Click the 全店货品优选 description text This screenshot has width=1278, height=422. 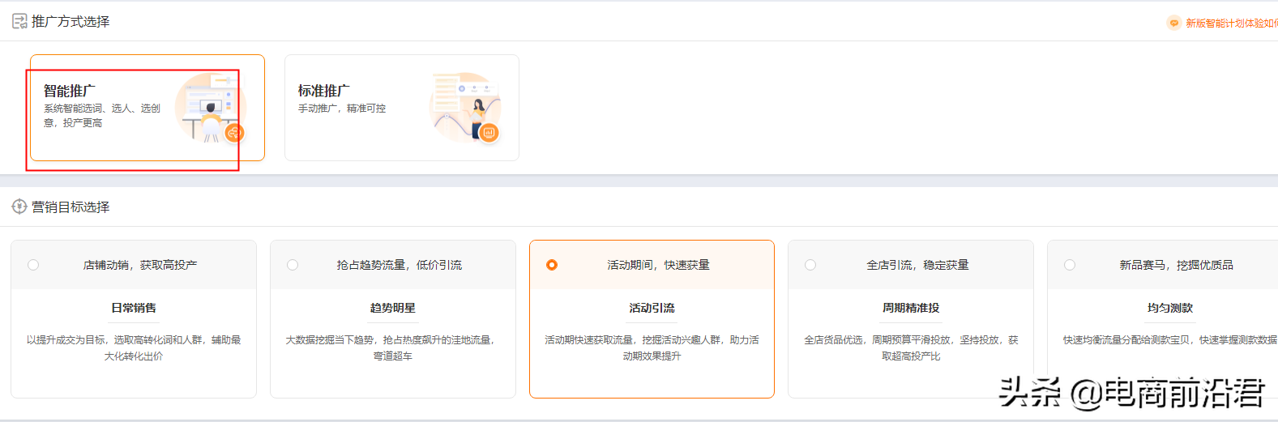[911, 347]
